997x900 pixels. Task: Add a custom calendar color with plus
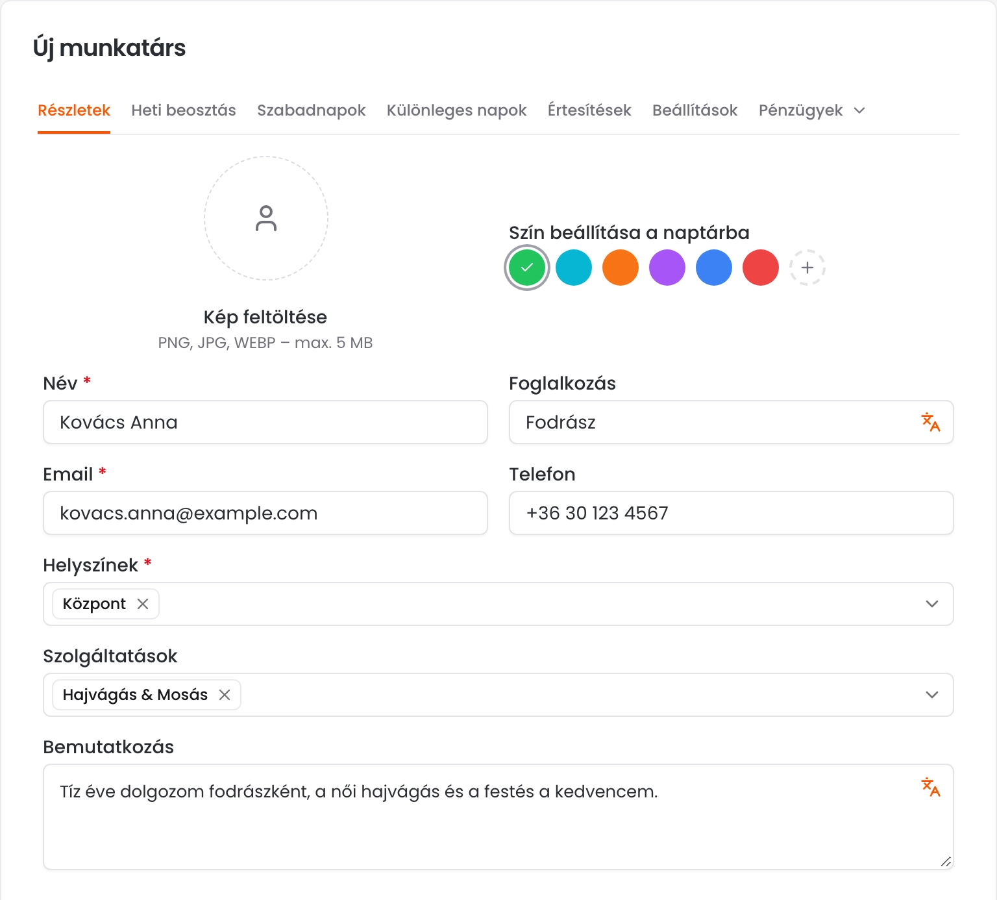[807, 268]
